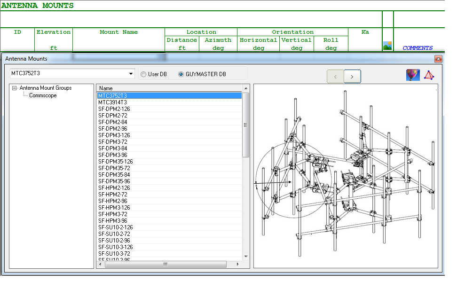Select SF-SU10-2-126 in the list

pos(169,227)
